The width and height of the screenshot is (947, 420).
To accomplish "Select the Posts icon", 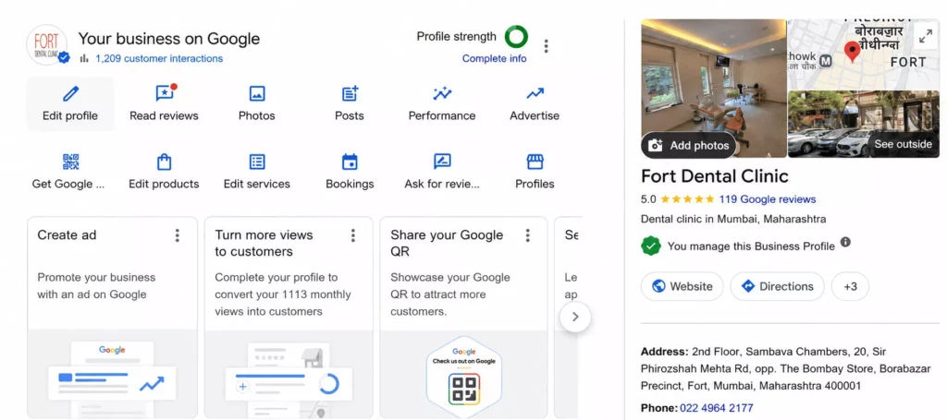I will [x=350, y=93].
